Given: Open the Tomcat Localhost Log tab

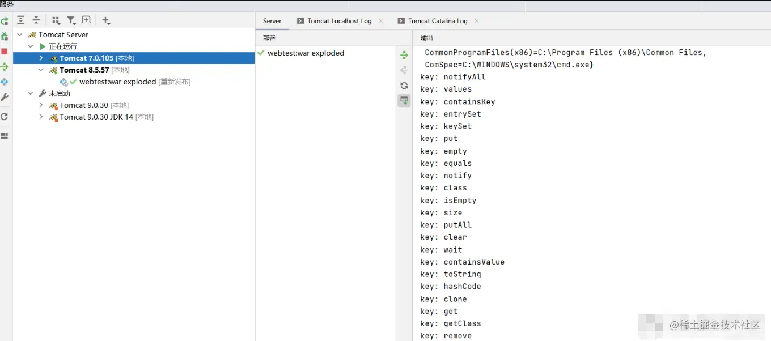Looking at the screenshot, I should [340, 21].
